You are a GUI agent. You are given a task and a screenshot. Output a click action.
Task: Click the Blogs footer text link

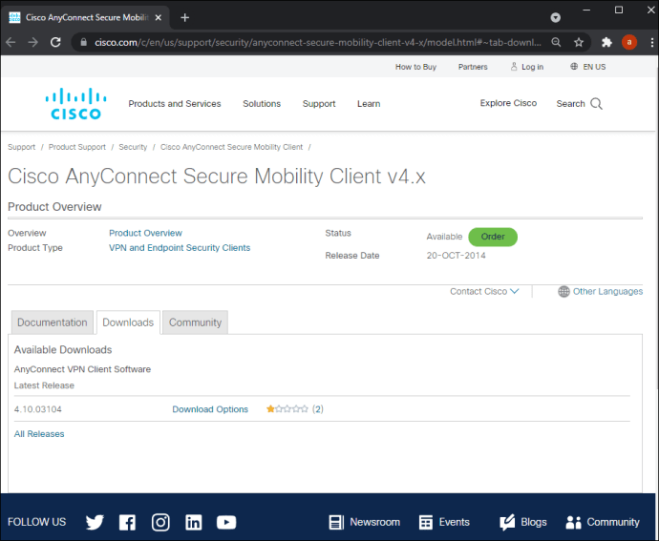pos(534,522)
